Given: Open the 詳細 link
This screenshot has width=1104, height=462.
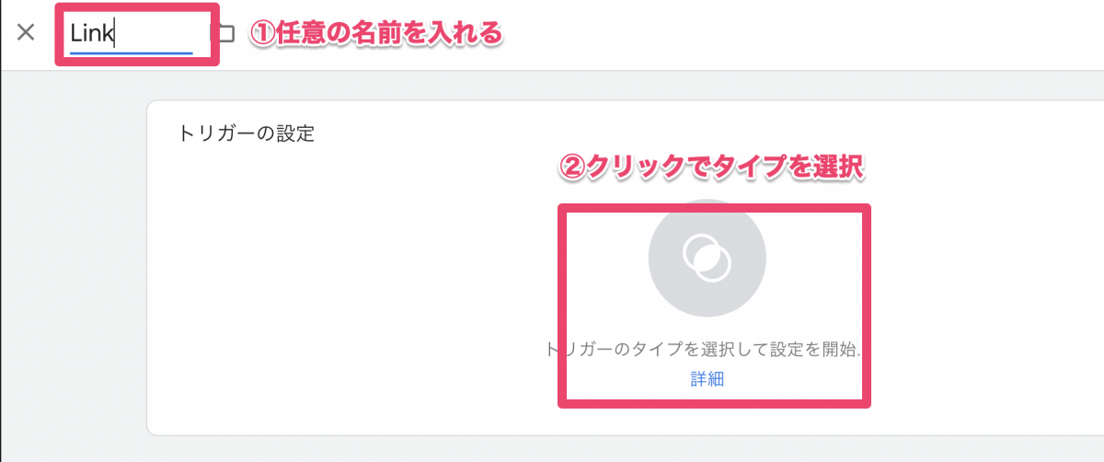Looking at the screenshot, I should click(x=707, y=379).
